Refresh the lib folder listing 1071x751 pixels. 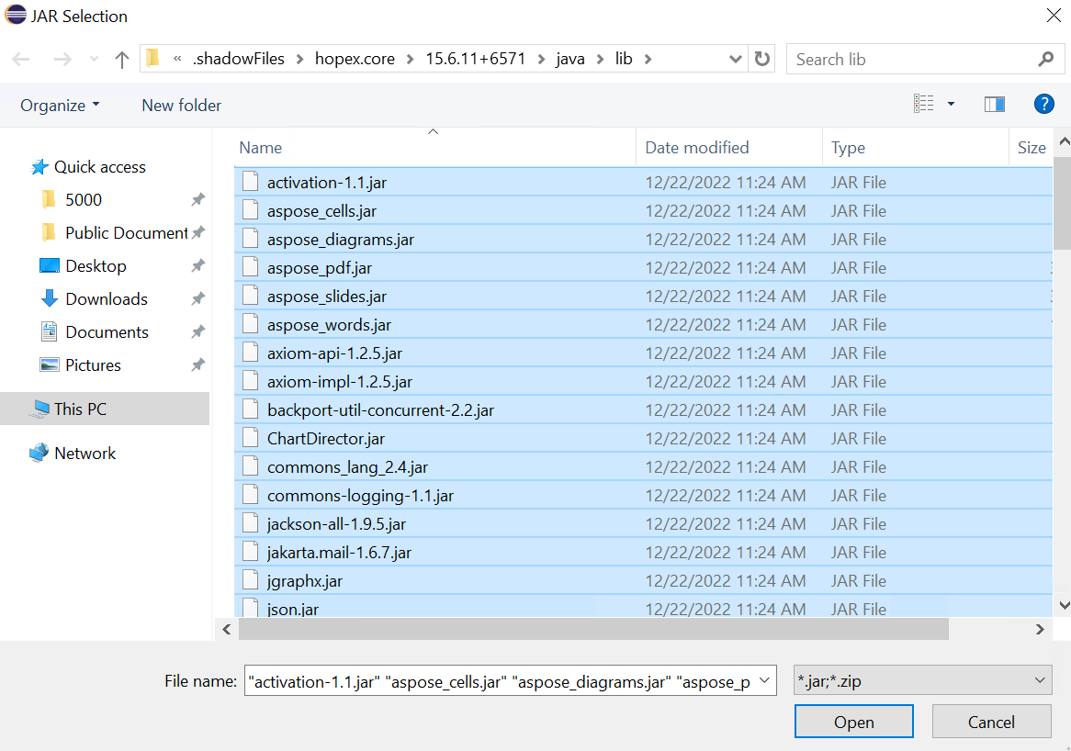pos(762,59)
